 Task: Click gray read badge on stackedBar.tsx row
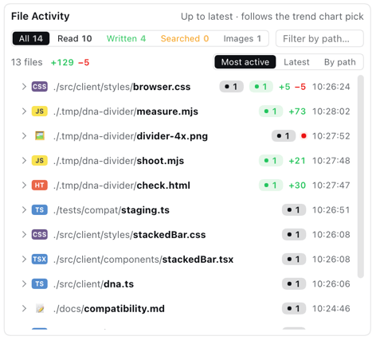[294, 259]
